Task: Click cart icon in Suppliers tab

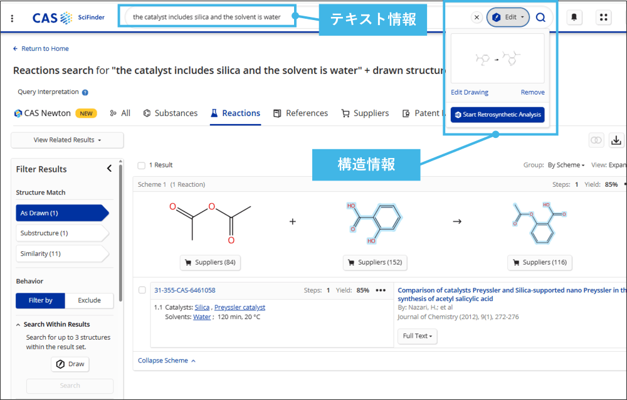Action: (x=345, y=113)
